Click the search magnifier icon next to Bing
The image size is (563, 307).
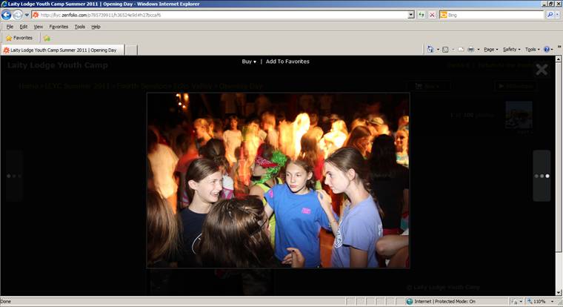(x=550, y=15)
